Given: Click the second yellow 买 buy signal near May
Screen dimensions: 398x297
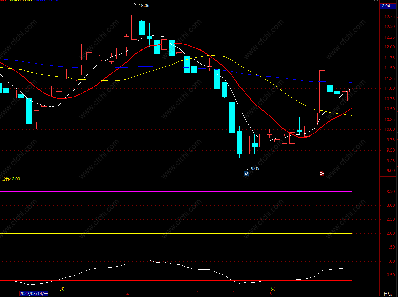Looking at the screenshot, I should (273, 289).
